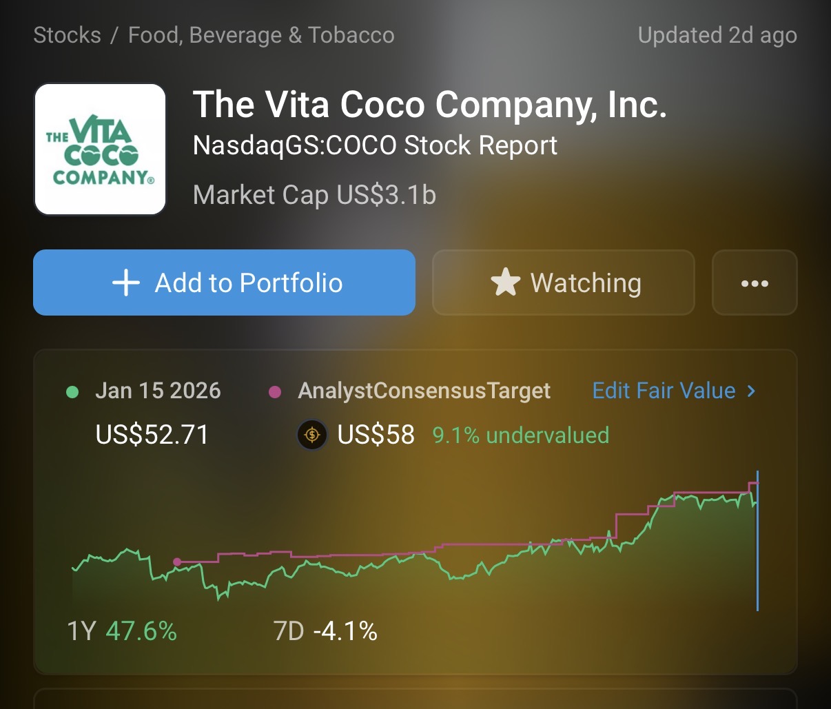Open the three-dot more options menu

click(755, 283)
